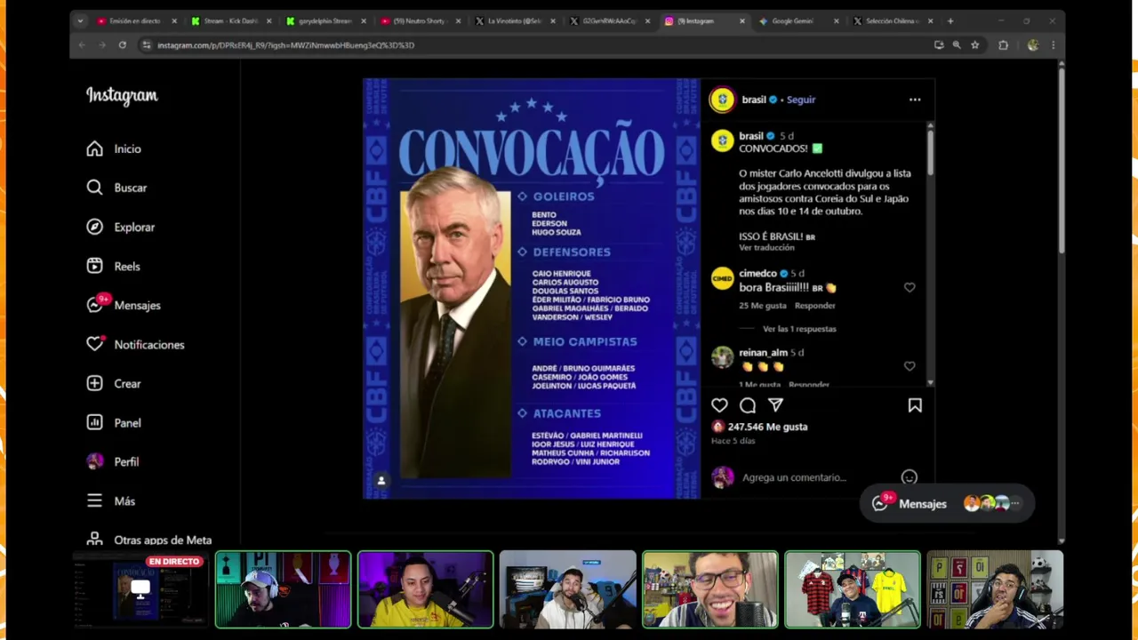Screen dimensions: 1138x640
Task: Open tagged users icon on post image
Action: click(x=381, y=480)
